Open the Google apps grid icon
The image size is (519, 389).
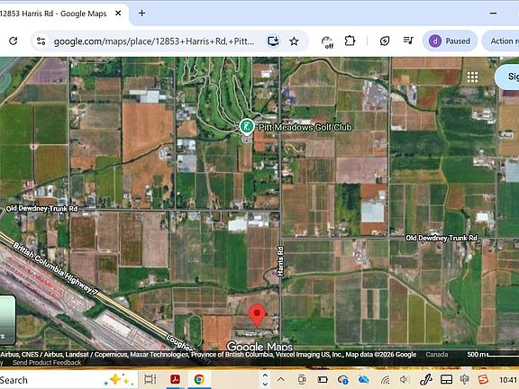pos(472,77)
